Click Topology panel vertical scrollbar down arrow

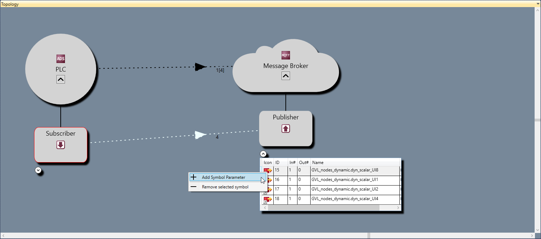click(x=537, y=230)
